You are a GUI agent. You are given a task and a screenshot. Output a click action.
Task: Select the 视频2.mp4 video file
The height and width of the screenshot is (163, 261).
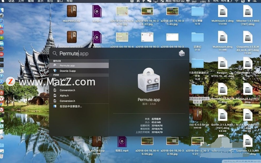point(122,142)
